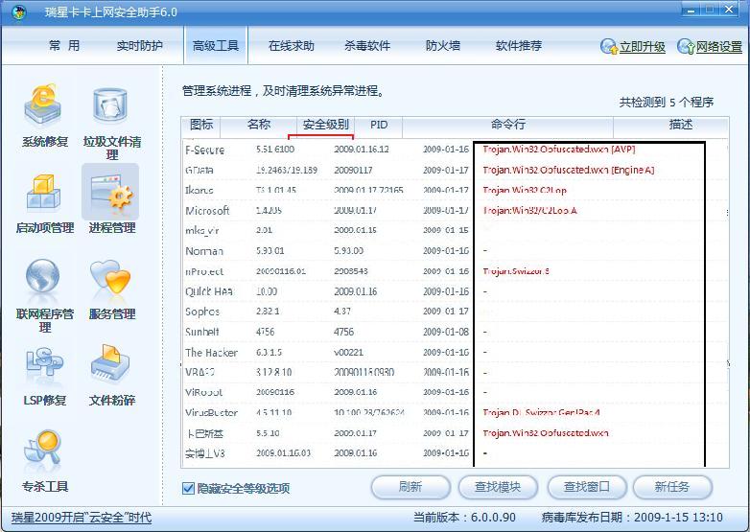The width and height of the screenshot is (750, 532).
Task: Select the 卡巴斯基 row
Action: pos(455,433)
